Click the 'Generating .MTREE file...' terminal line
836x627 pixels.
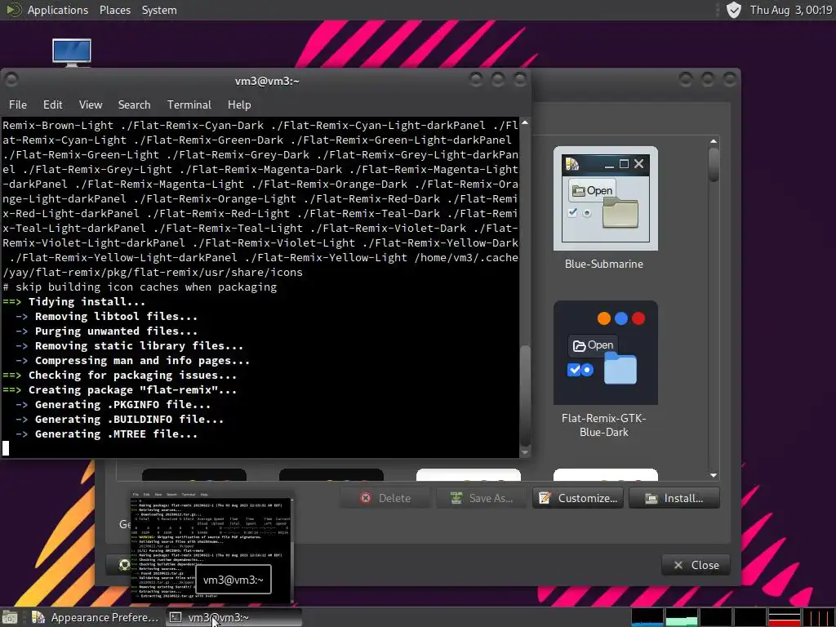[116, 434]
